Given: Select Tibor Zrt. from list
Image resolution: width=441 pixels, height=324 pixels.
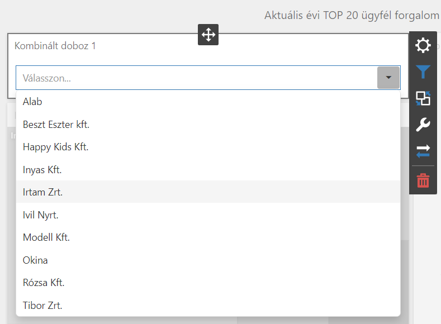Looking at the screenshot, I should (42, 306).
